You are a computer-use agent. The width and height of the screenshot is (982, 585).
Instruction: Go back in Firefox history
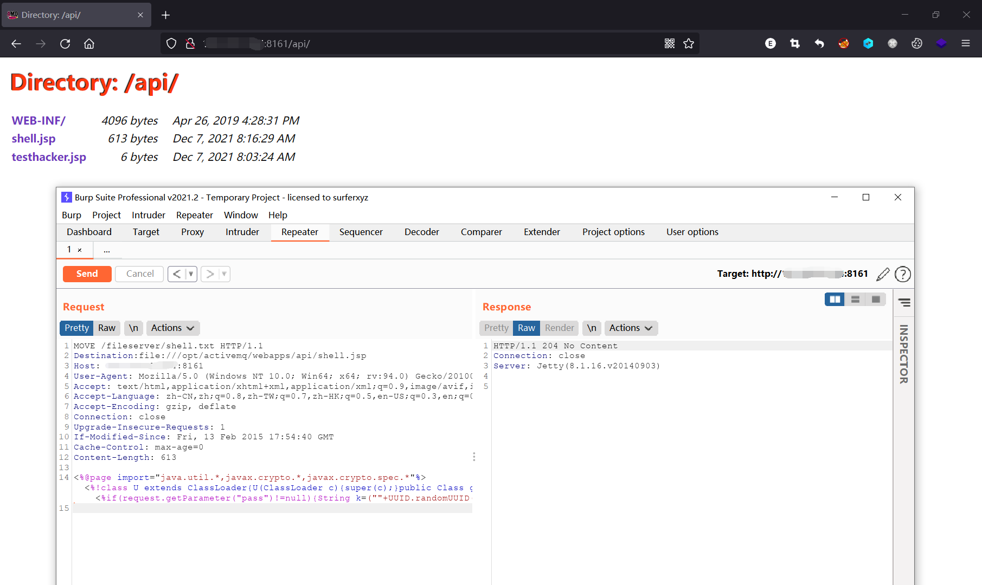coord(16,44)
